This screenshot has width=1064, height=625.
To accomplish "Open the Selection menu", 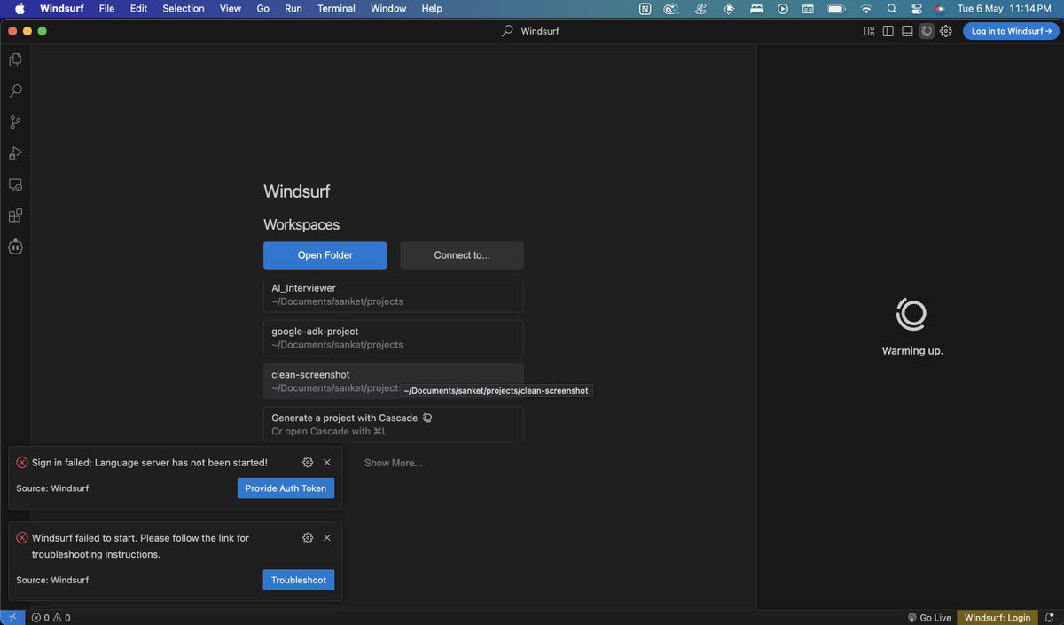I will [x=184, y=9].
